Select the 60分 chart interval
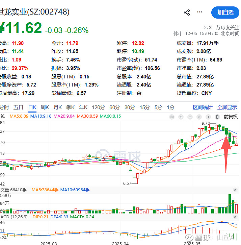Image resolution: width=241 pixels, height=245 pixels. (115, 107)
